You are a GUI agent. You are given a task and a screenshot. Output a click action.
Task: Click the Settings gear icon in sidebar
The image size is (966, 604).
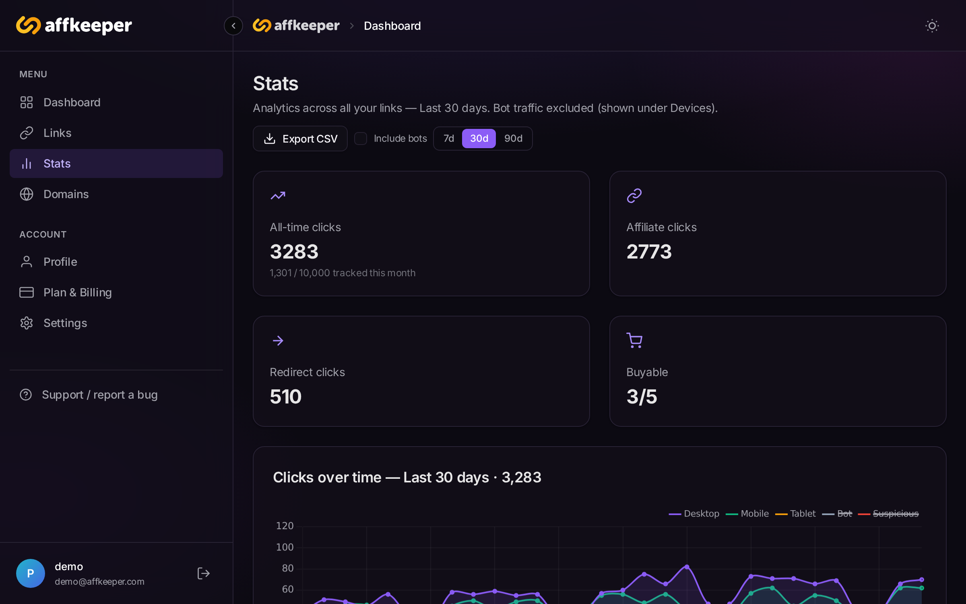point(27,323)
